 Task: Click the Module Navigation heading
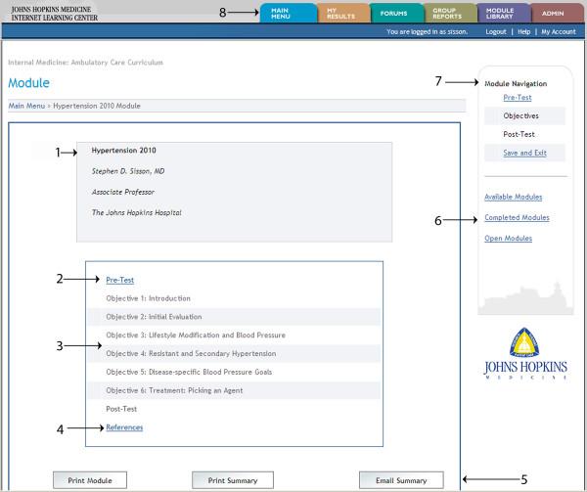click(x=516, y=84)
